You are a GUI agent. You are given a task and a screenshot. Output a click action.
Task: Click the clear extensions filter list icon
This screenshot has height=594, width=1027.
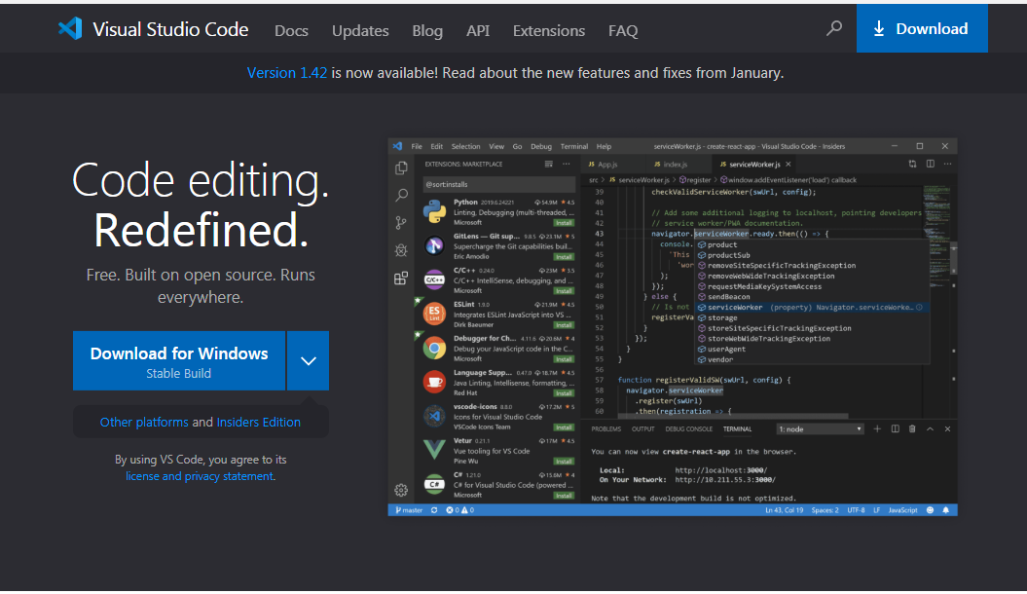[549, 164]
